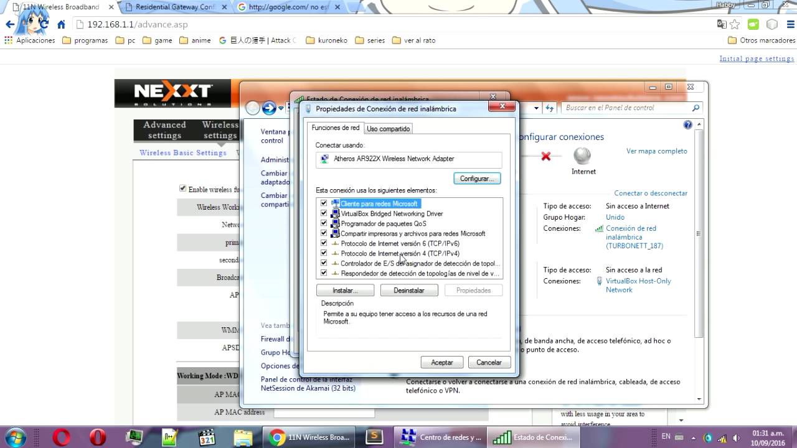This screenshot has height=448, width=797.
Task: Select the Cliente para redes Microsoft icon
Action: pyautogui.click(x=335, y=203)
